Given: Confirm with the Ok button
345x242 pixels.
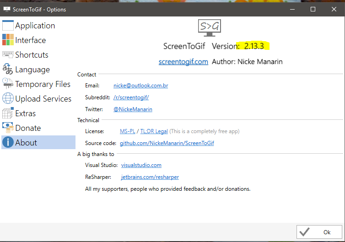Looking at the screenshot, I should pos(319,232).
